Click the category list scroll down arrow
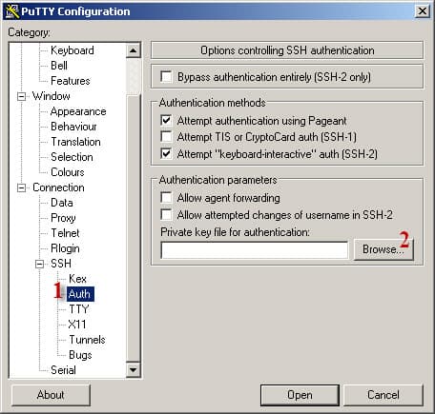 pos(133,369)
